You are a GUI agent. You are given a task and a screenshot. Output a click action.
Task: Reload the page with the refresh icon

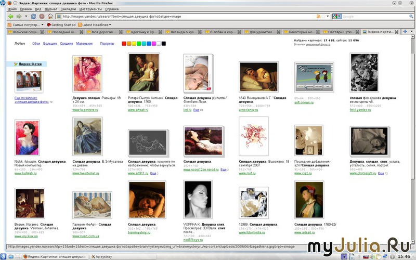click(x=33, y=17)
